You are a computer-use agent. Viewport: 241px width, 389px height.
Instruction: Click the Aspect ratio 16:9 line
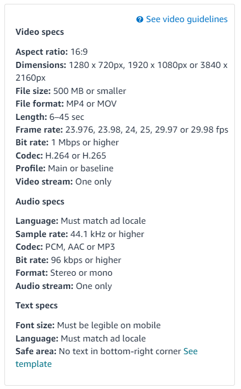click(x=51, y=52)
